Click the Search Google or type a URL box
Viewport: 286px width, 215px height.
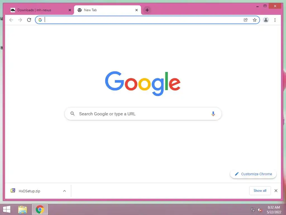click(143, 114)
